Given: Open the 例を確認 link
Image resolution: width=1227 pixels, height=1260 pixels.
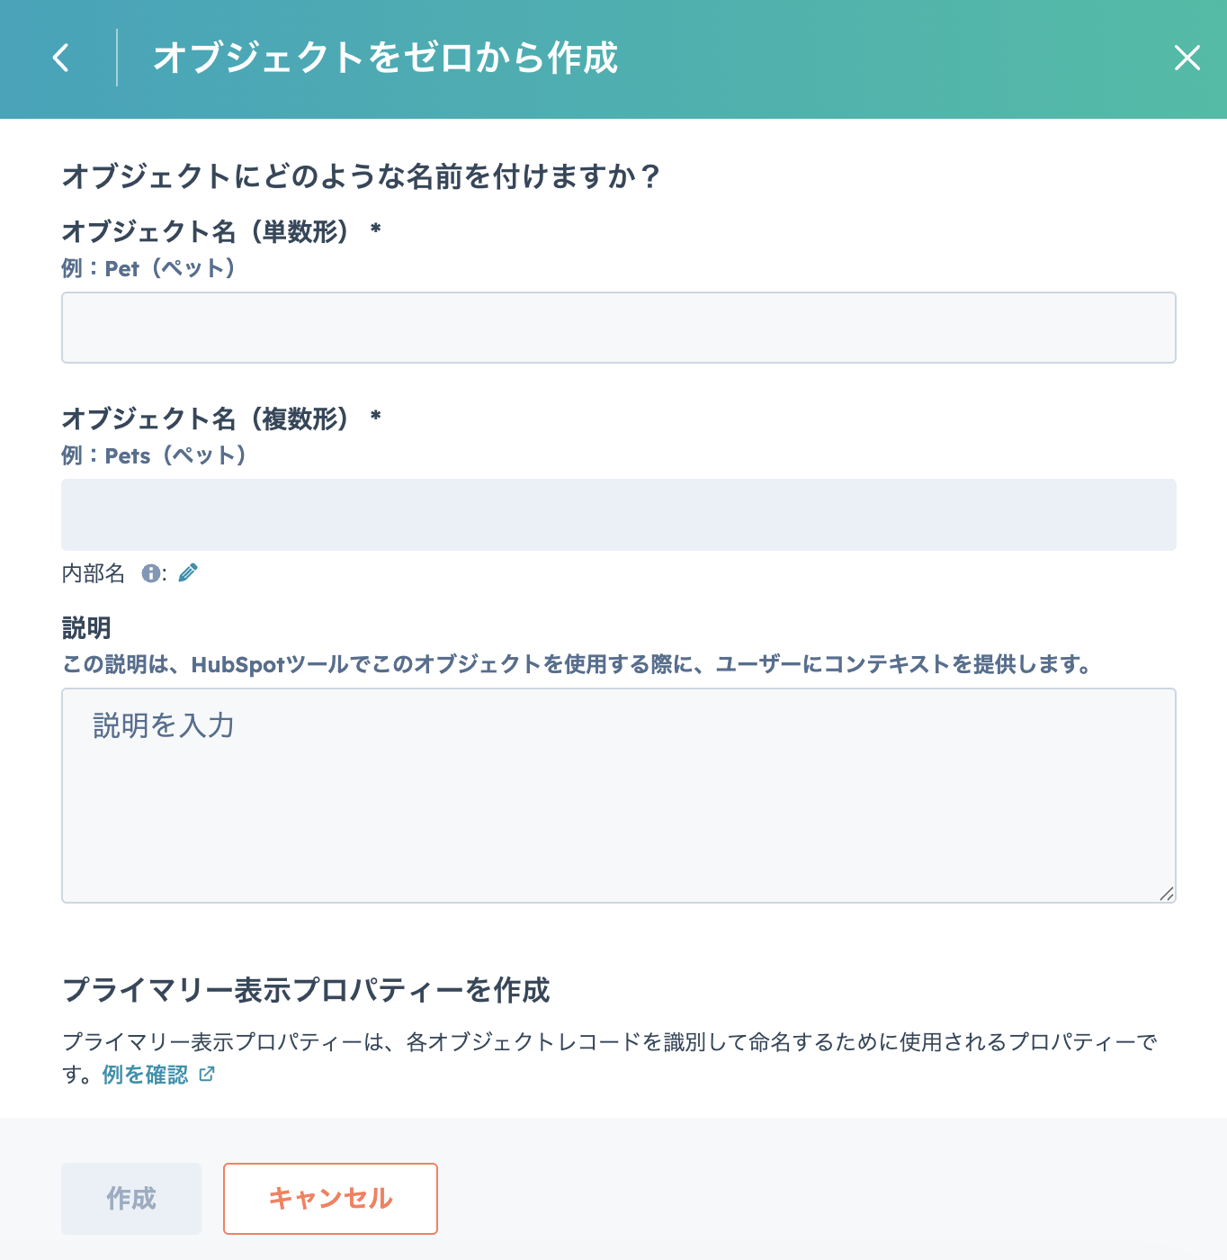Looking at the screenshot, I should click(145, 1075).
